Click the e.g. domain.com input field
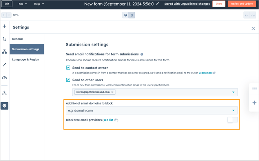Viewport: 259px width, 161px height. tap(152, 110)
